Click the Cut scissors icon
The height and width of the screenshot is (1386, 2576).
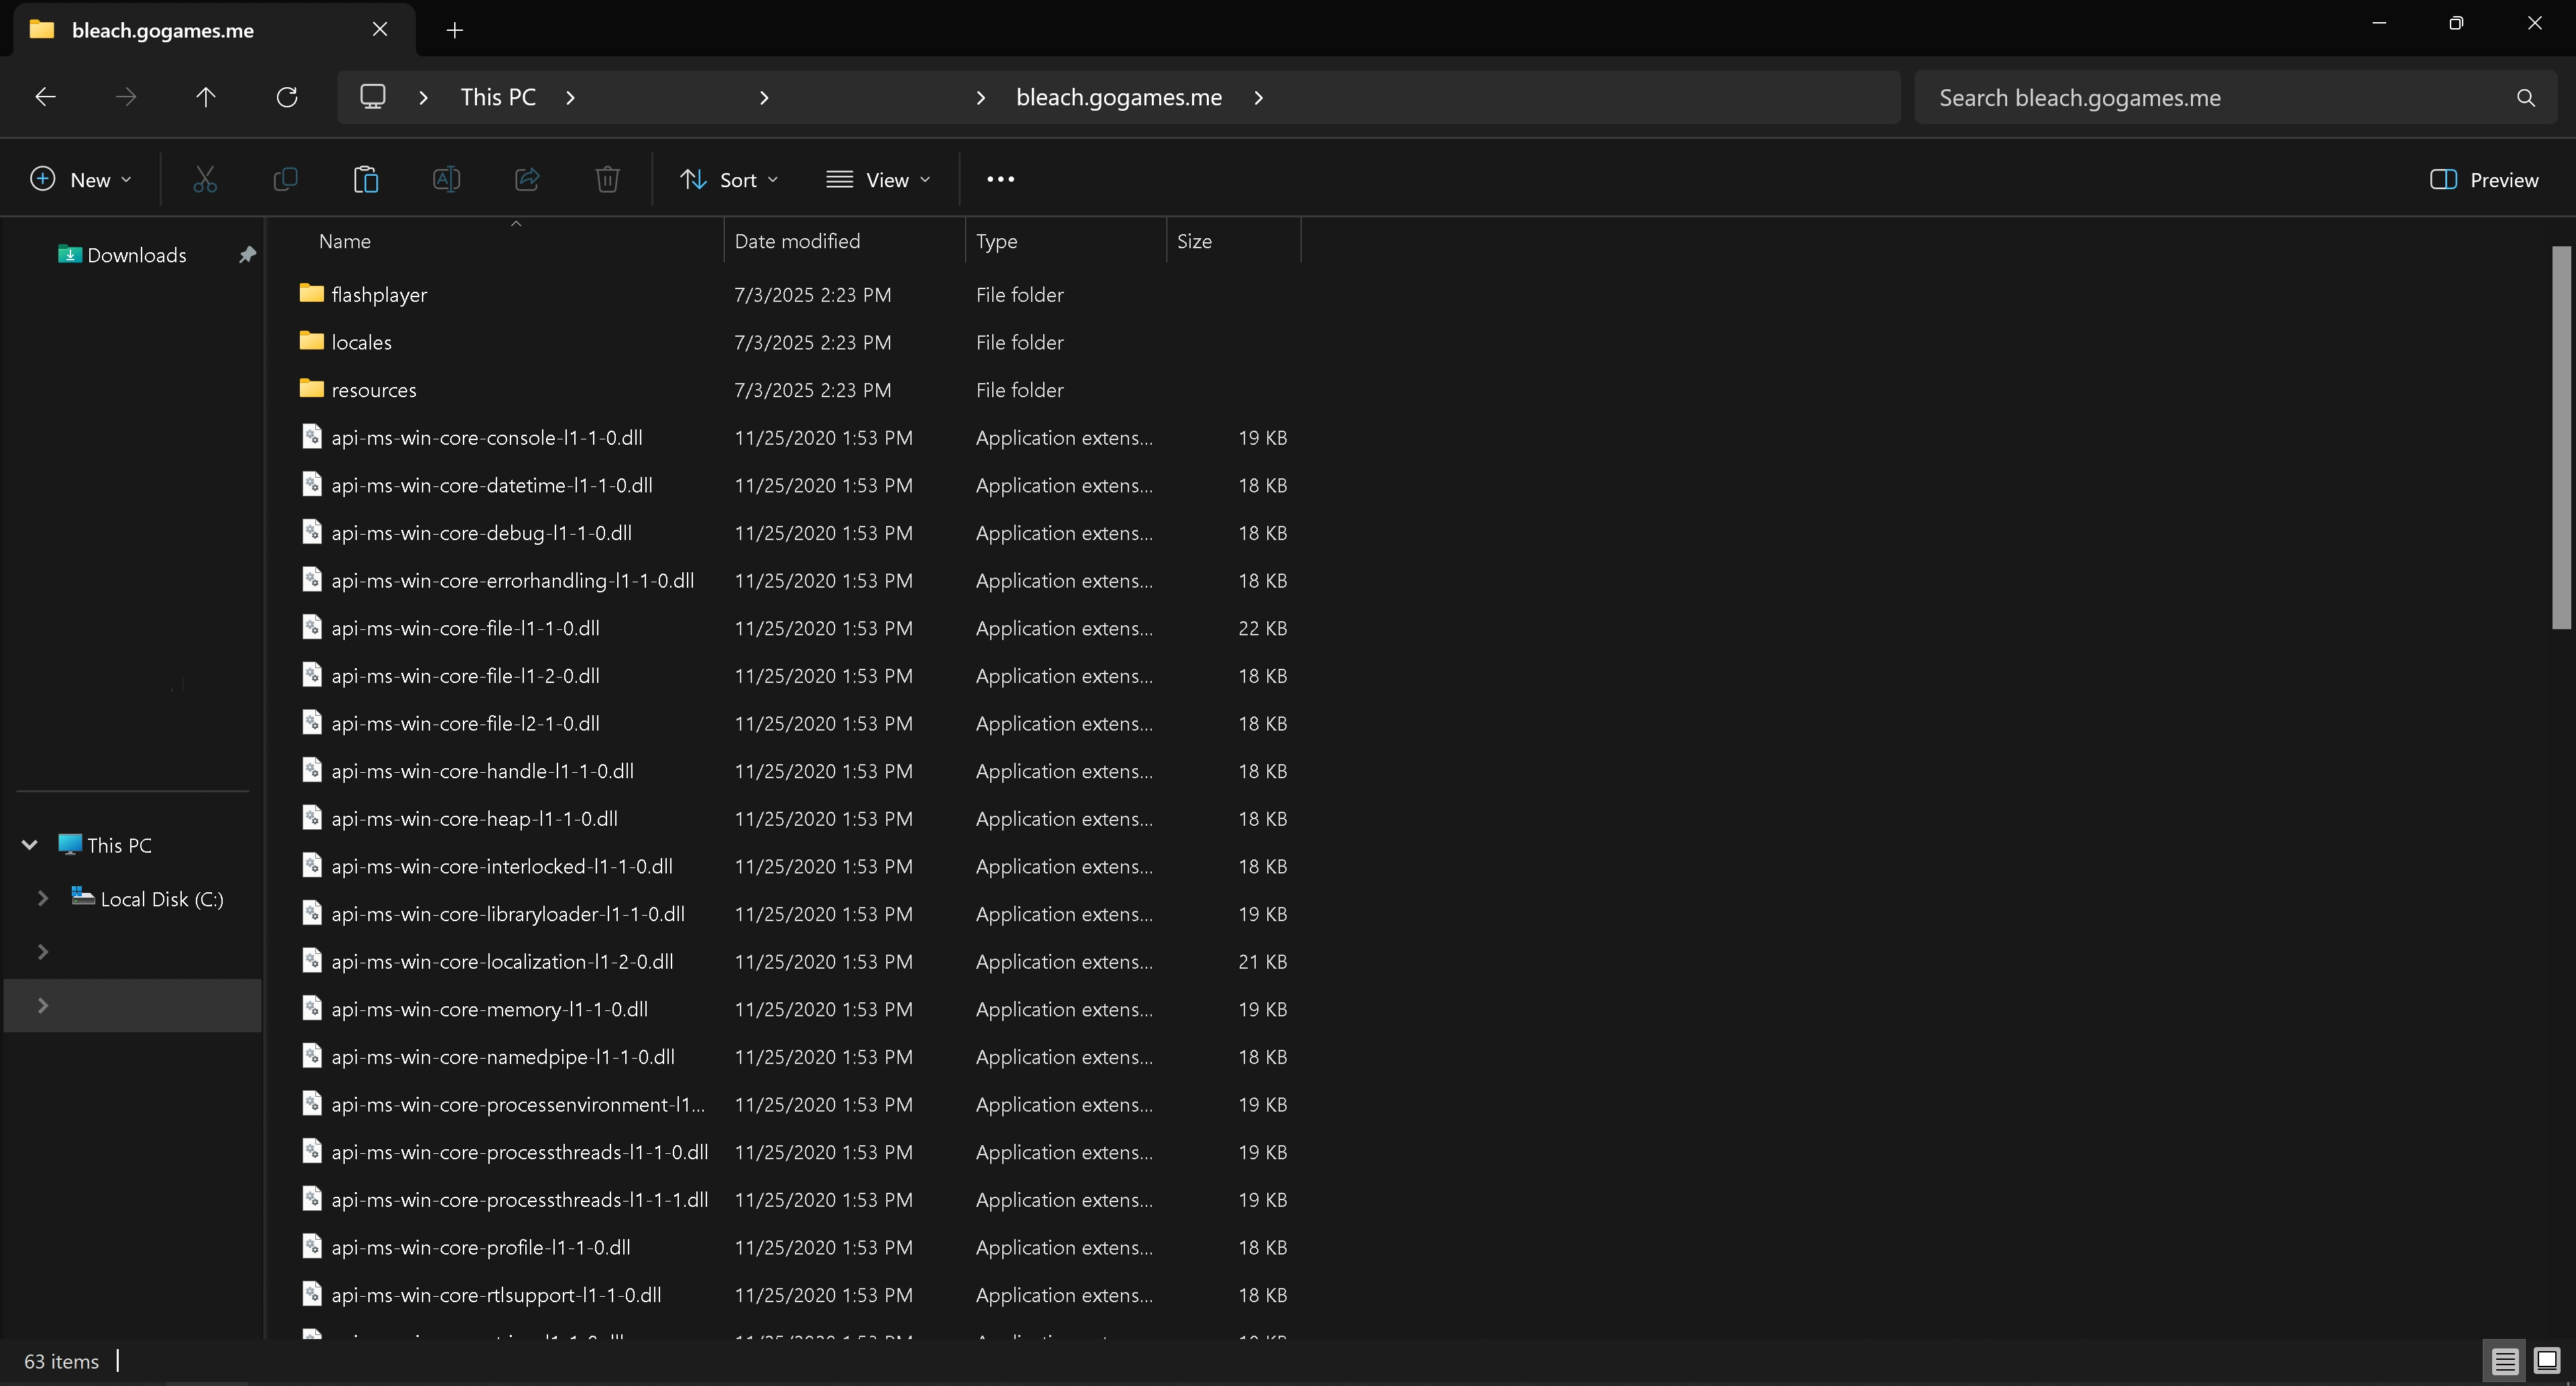click(204, 180)
